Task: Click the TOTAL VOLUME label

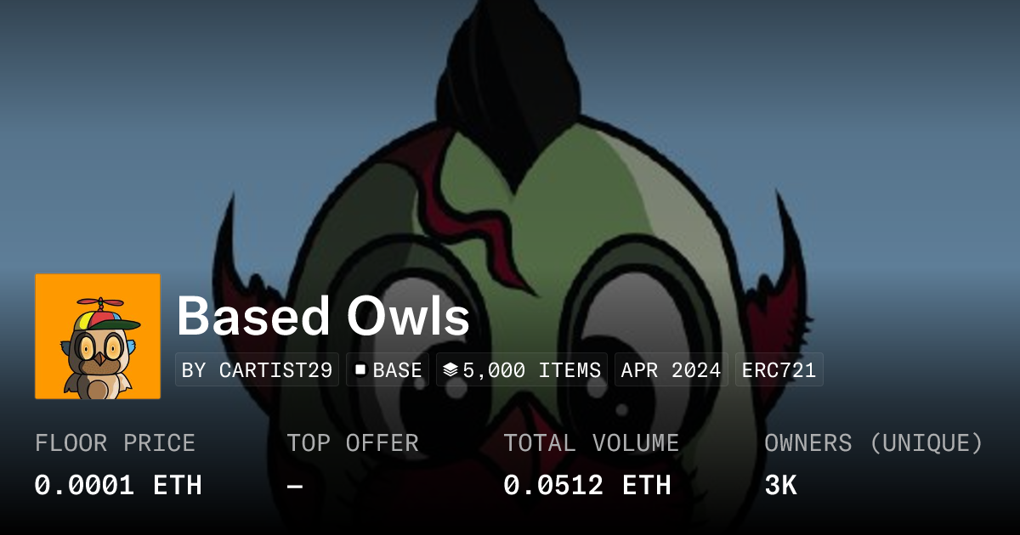Action: (592, 443)
